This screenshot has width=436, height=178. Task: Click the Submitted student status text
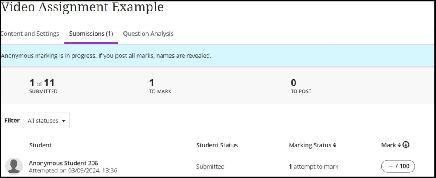click(210, 167)
